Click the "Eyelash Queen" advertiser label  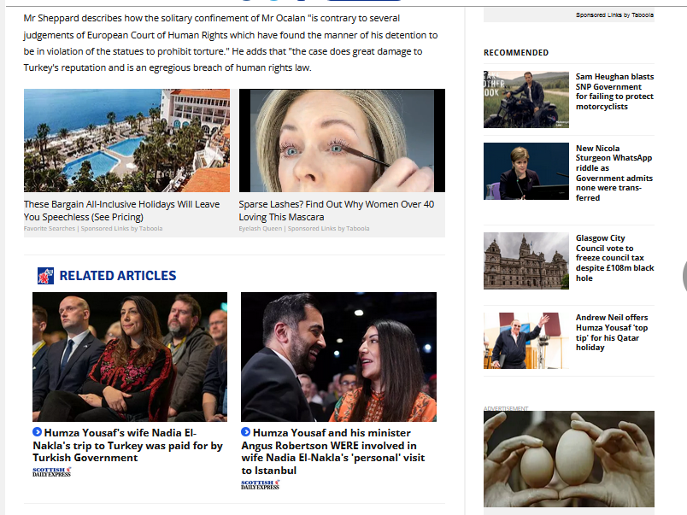coord(261,229)
